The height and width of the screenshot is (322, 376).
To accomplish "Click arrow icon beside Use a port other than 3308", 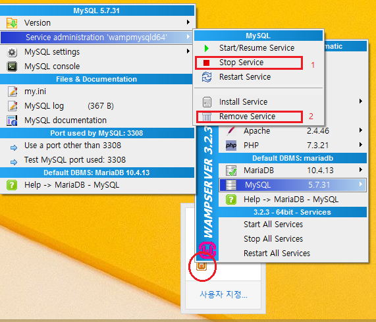I will (x=14, y=148).
